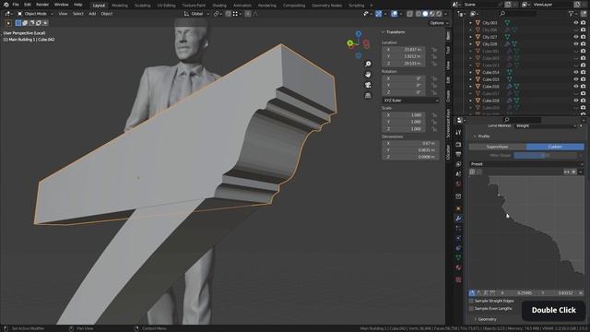
Task: Open the Render menu
Action: 42,5
